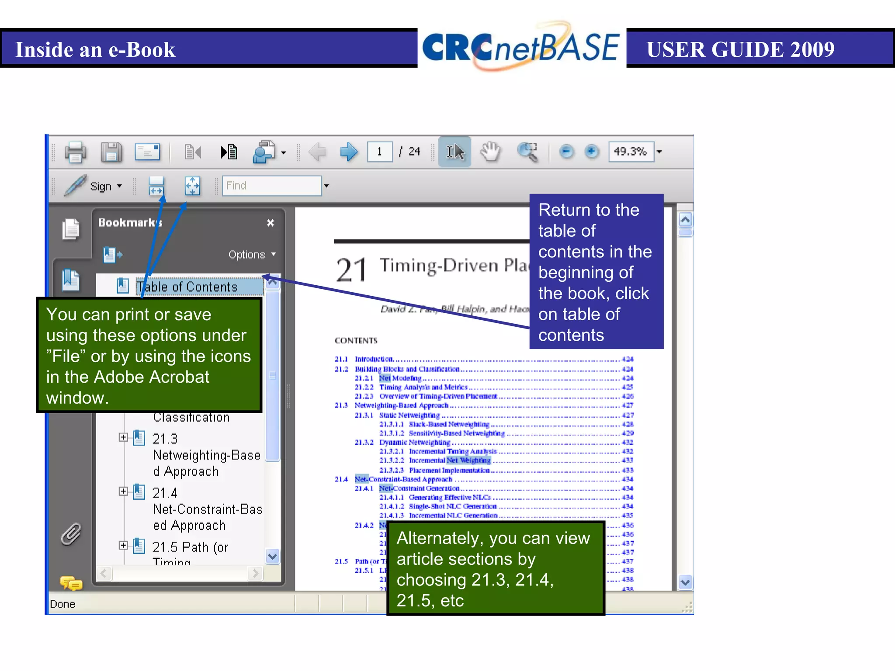Click the Zoom Out minus button
This screenshot has height=671, width=895.
pos(566,152)
